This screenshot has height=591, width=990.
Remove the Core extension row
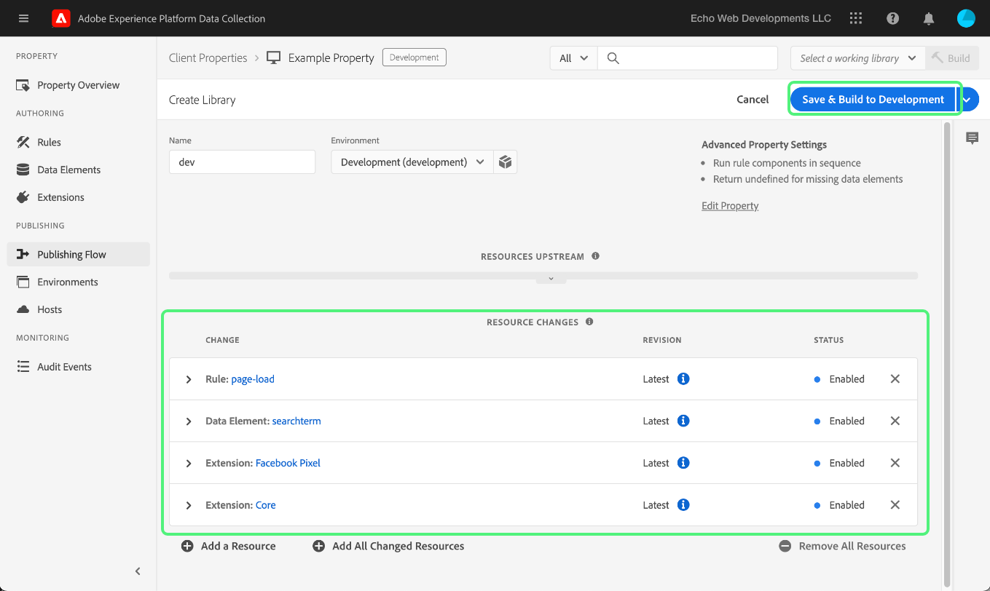coord(895,505)
